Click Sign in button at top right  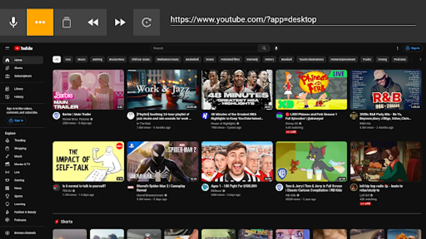(x=412, y=48)
